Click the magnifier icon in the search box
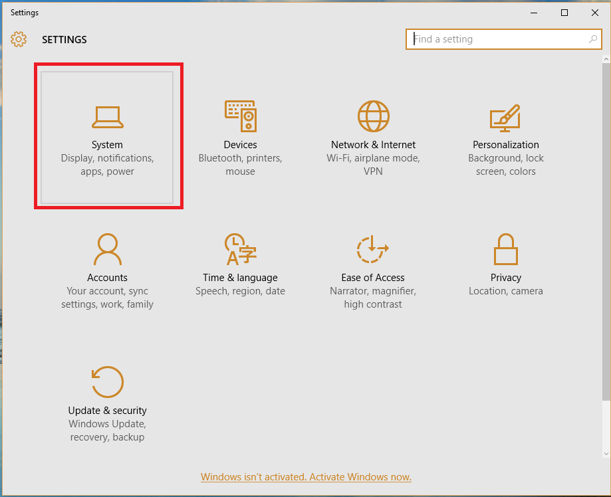 click(x=592, y=39)
